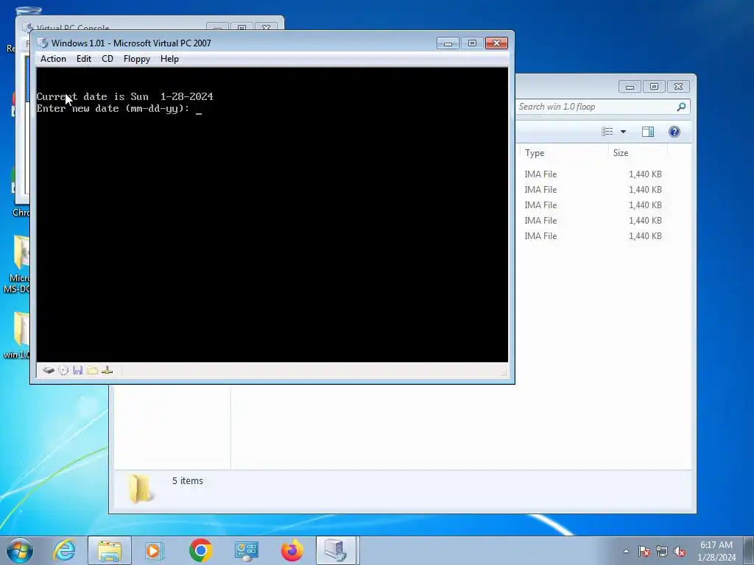Click the Control Panel taskbar icon
This screenshot has width=754, height=565.
[x=246, y=550]
